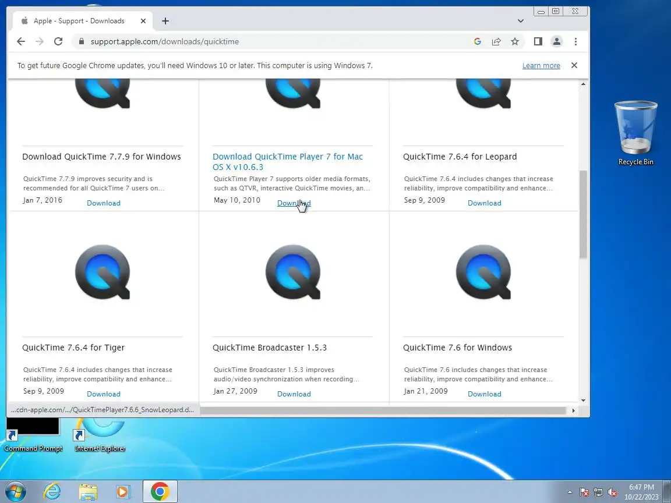
Task: Close the Apple Support Downloads tab
Action: [143, 21]
